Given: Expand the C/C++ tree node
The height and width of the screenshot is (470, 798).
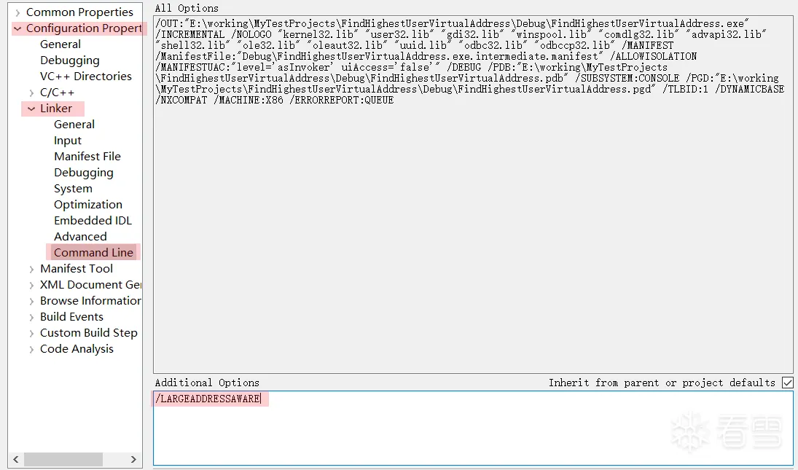Looking at the screenshot, I should pos(31,93).
